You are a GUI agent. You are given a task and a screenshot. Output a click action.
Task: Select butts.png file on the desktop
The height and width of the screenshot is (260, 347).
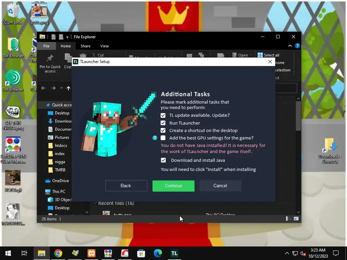point(39,14)
